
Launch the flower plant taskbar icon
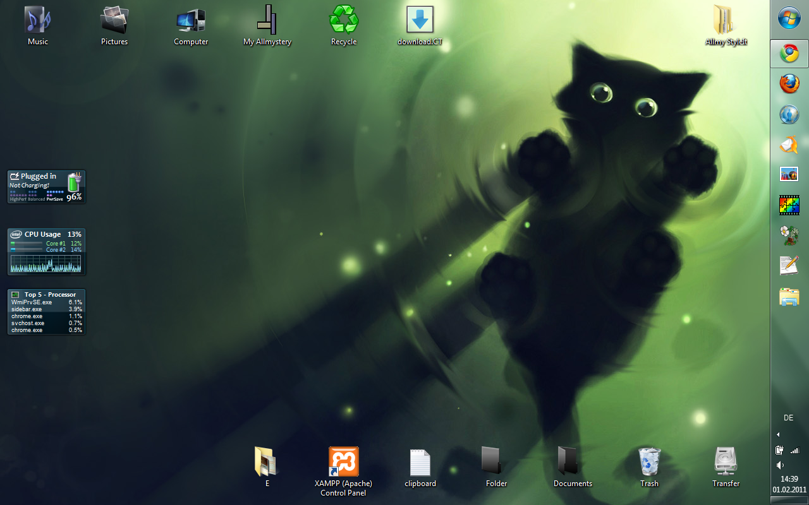[789, 235]
